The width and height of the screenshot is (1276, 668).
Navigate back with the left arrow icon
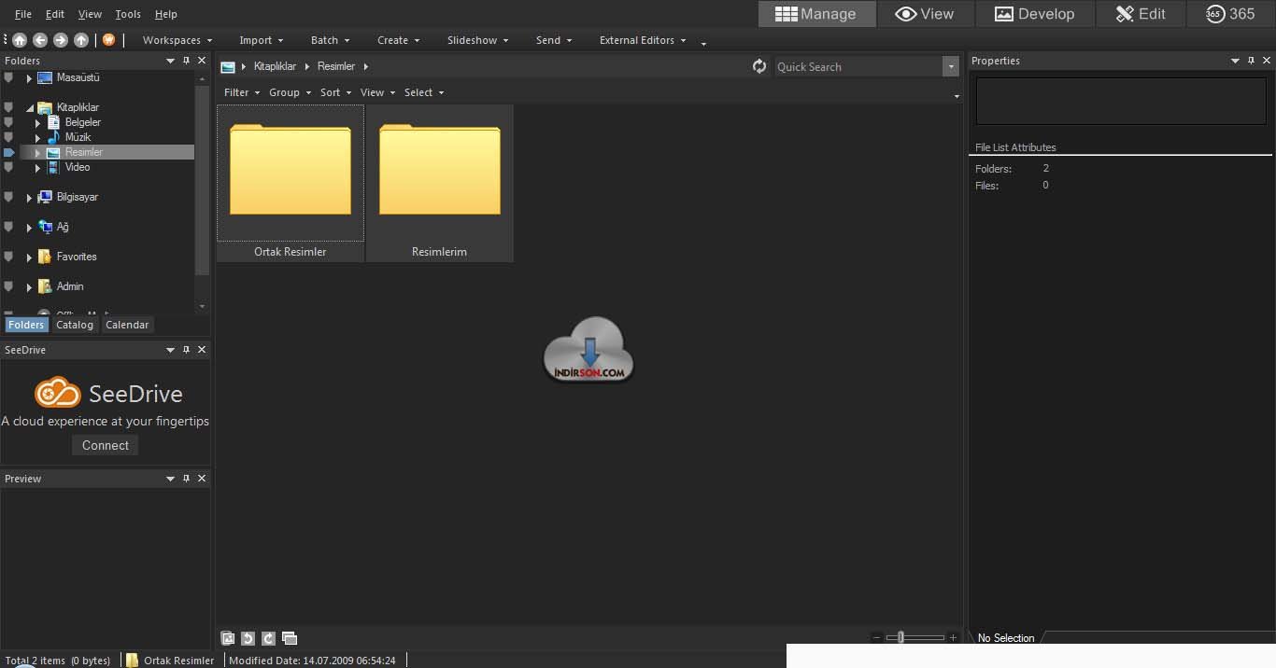point(40,40)
